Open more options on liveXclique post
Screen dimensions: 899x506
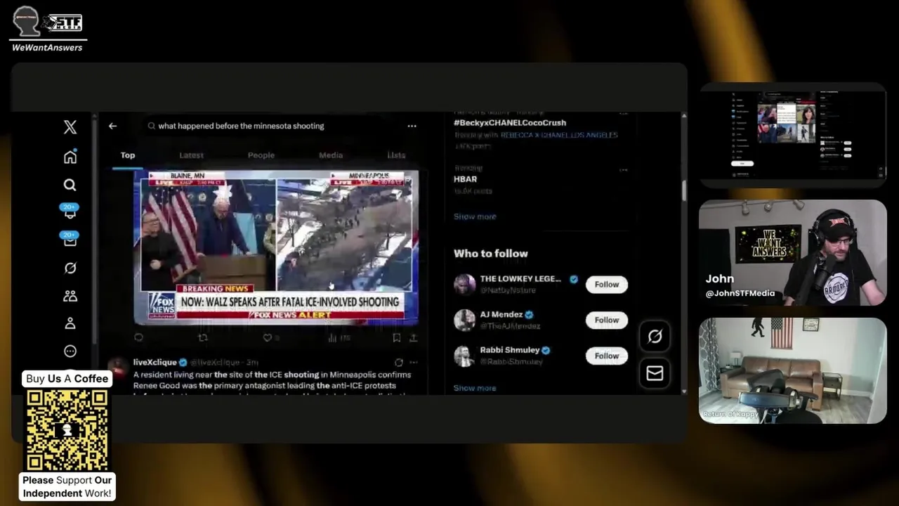coord(413,363)
